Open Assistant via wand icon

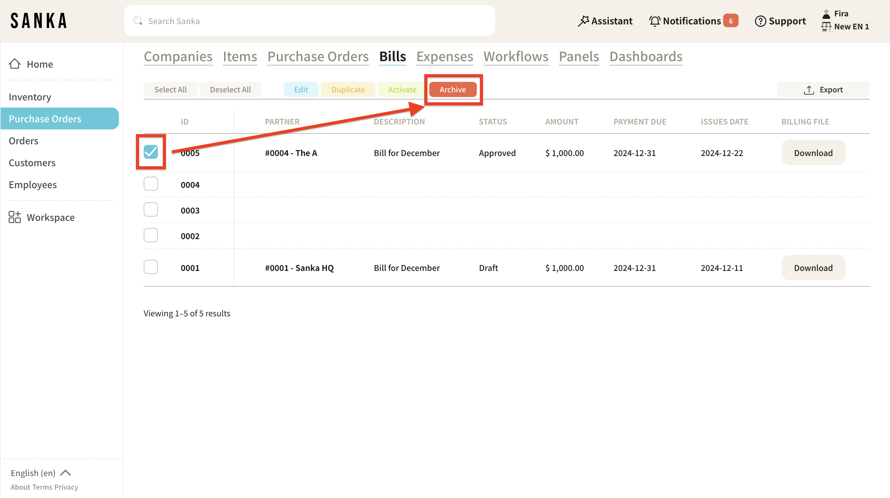tap(583, 21)
